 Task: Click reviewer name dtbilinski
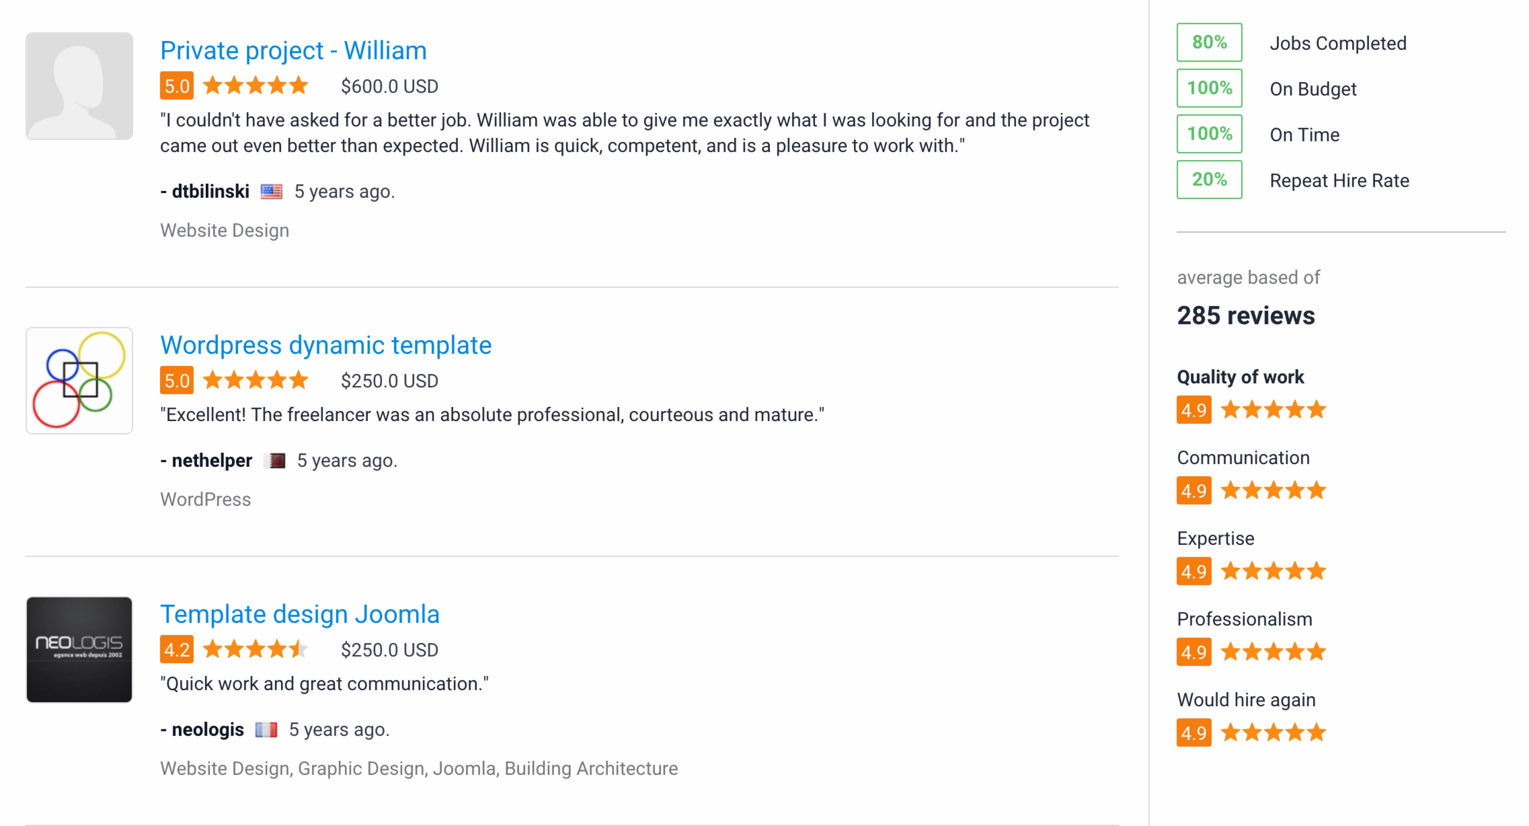click(210, 191)
